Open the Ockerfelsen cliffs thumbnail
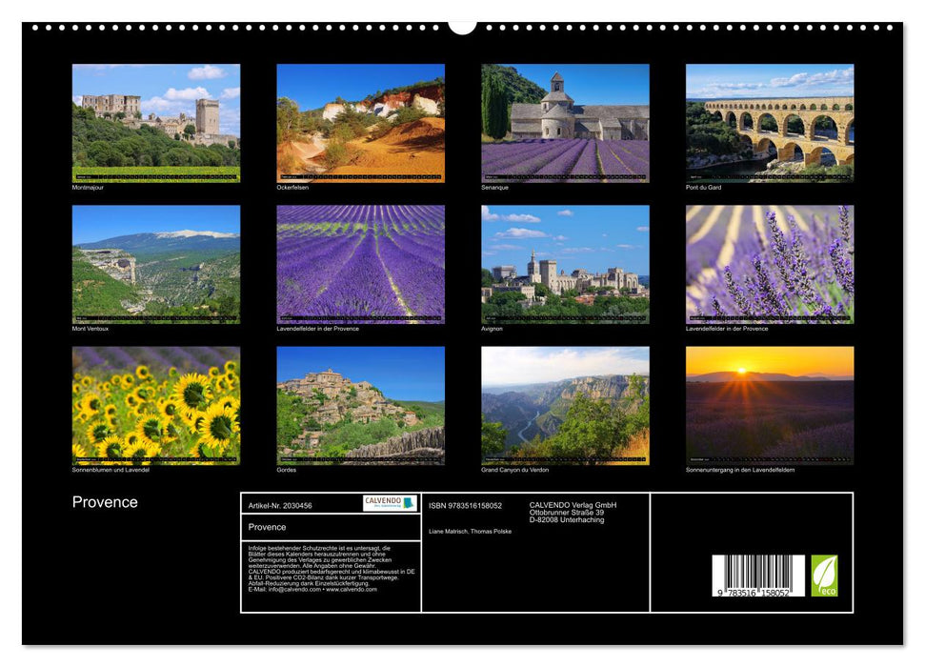 pyautogui.click(x=359, y=126)
